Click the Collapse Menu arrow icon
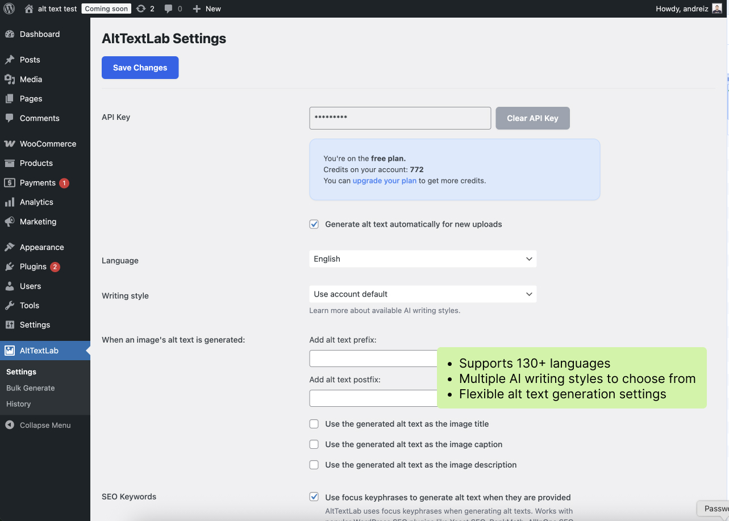The image size is (729, 521). coord(10,425)
